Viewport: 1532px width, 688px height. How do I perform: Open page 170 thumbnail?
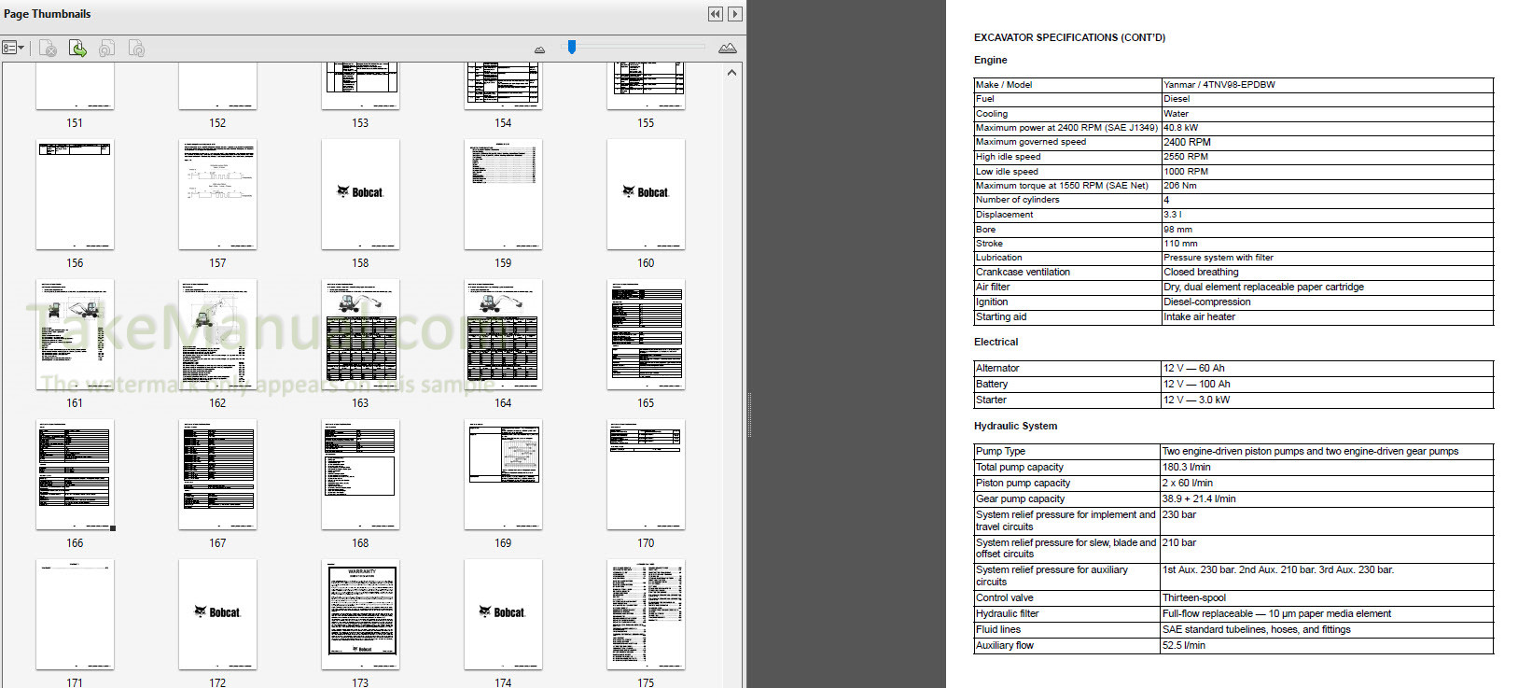point(646,474)
